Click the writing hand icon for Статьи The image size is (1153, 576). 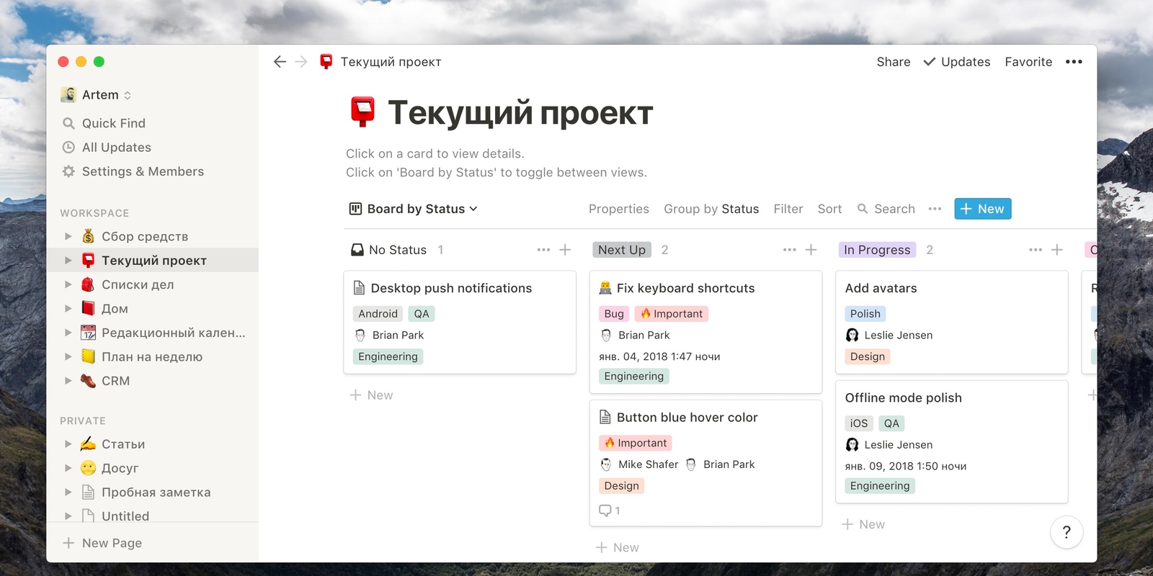(x=88, y=444)
